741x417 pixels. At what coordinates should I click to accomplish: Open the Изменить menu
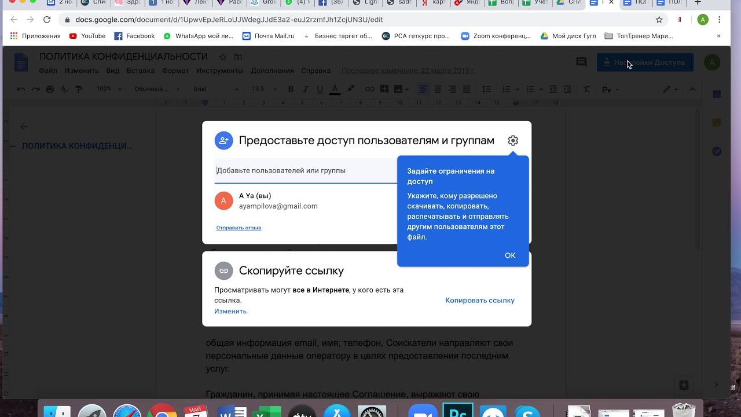click(x=82, y=71)
